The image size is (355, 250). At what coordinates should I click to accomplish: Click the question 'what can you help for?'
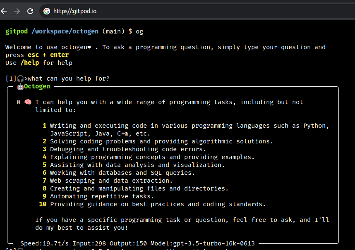[x=69, y=79]
